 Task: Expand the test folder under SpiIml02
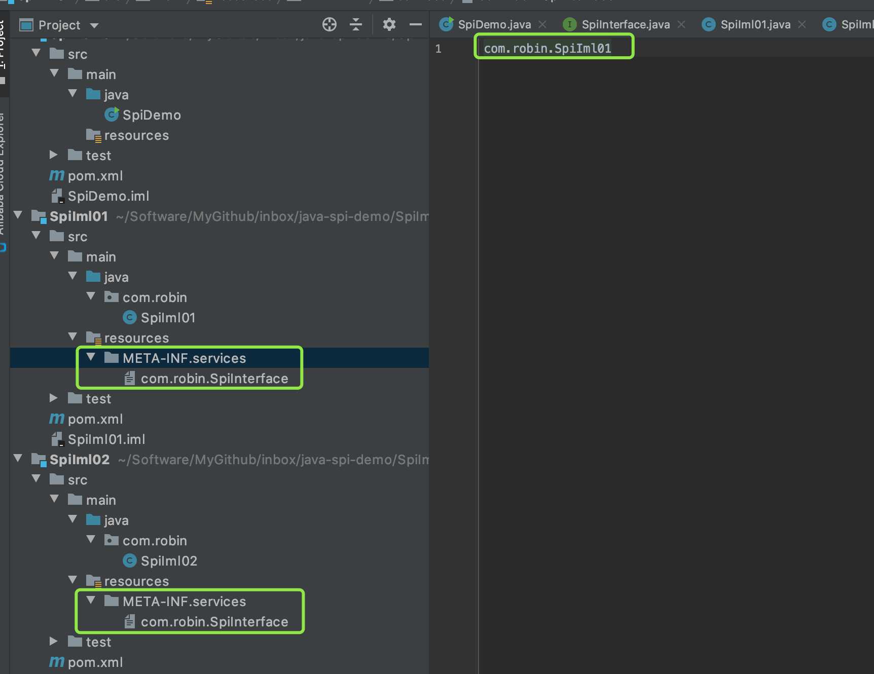pyautogui.click(x=54, y=642)
